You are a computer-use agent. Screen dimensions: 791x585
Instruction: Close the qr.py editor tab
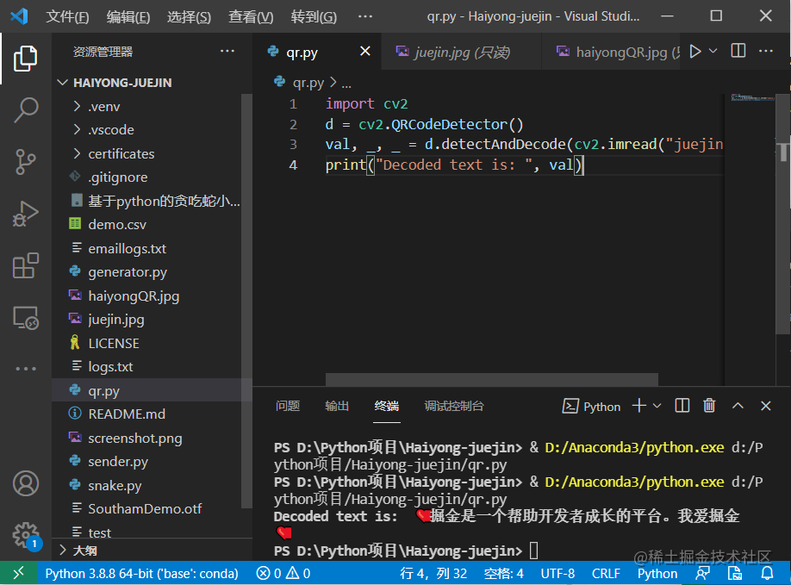[365, 51]
